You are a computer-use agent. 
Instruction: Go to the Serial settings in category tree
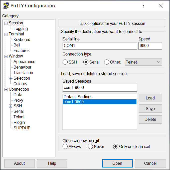(19, 111)
